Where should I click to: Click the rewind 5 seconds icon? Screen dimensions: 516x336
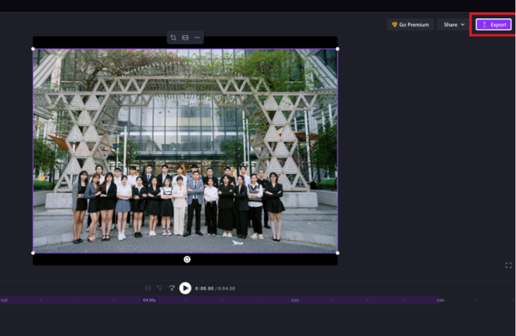[x=160, y=288]
